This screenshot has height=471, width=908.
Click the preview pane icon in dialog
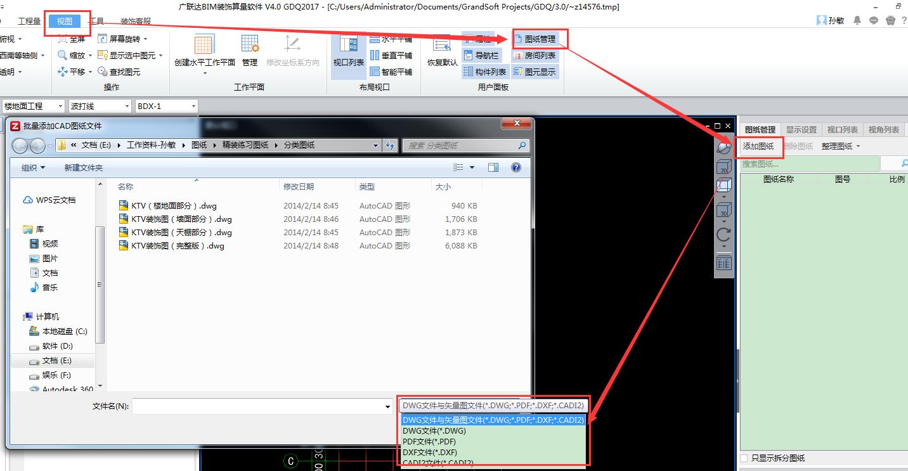493,167
